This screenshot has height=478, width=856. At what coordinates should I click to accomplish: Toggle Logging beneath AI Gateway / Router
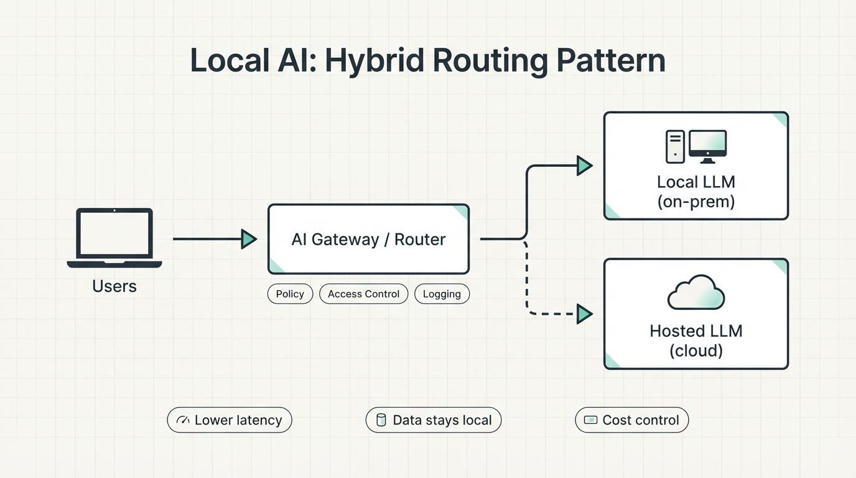tap(442, 294)
